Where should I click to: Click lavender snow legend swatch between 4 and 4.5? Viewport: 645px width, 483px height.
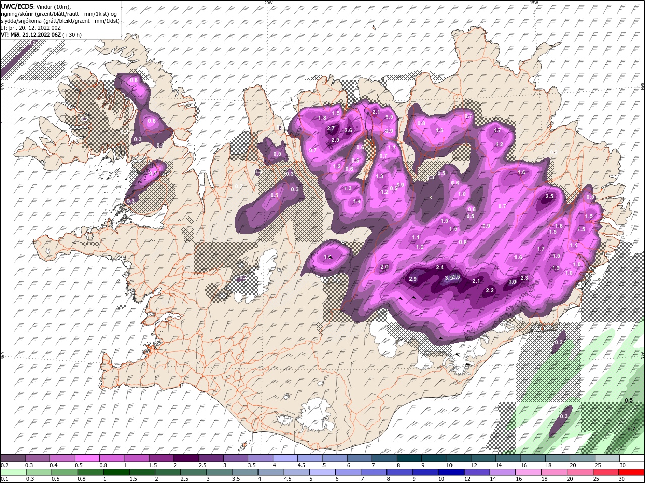point(285,458)
